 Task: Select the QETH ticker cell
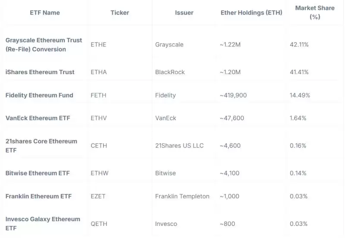(99, 224)
